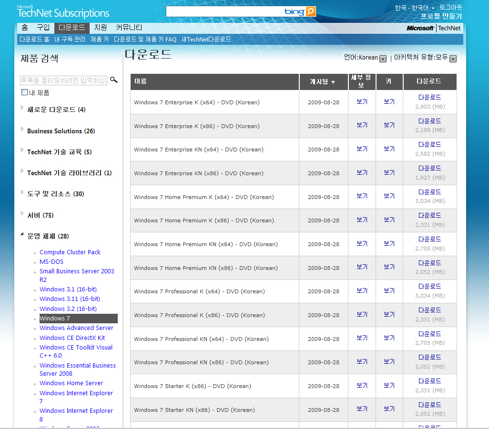Click the 게시됨 column sort arrow
Viewport: 489px width, 429px height.
pyautogui.click(x=333, y=82)
